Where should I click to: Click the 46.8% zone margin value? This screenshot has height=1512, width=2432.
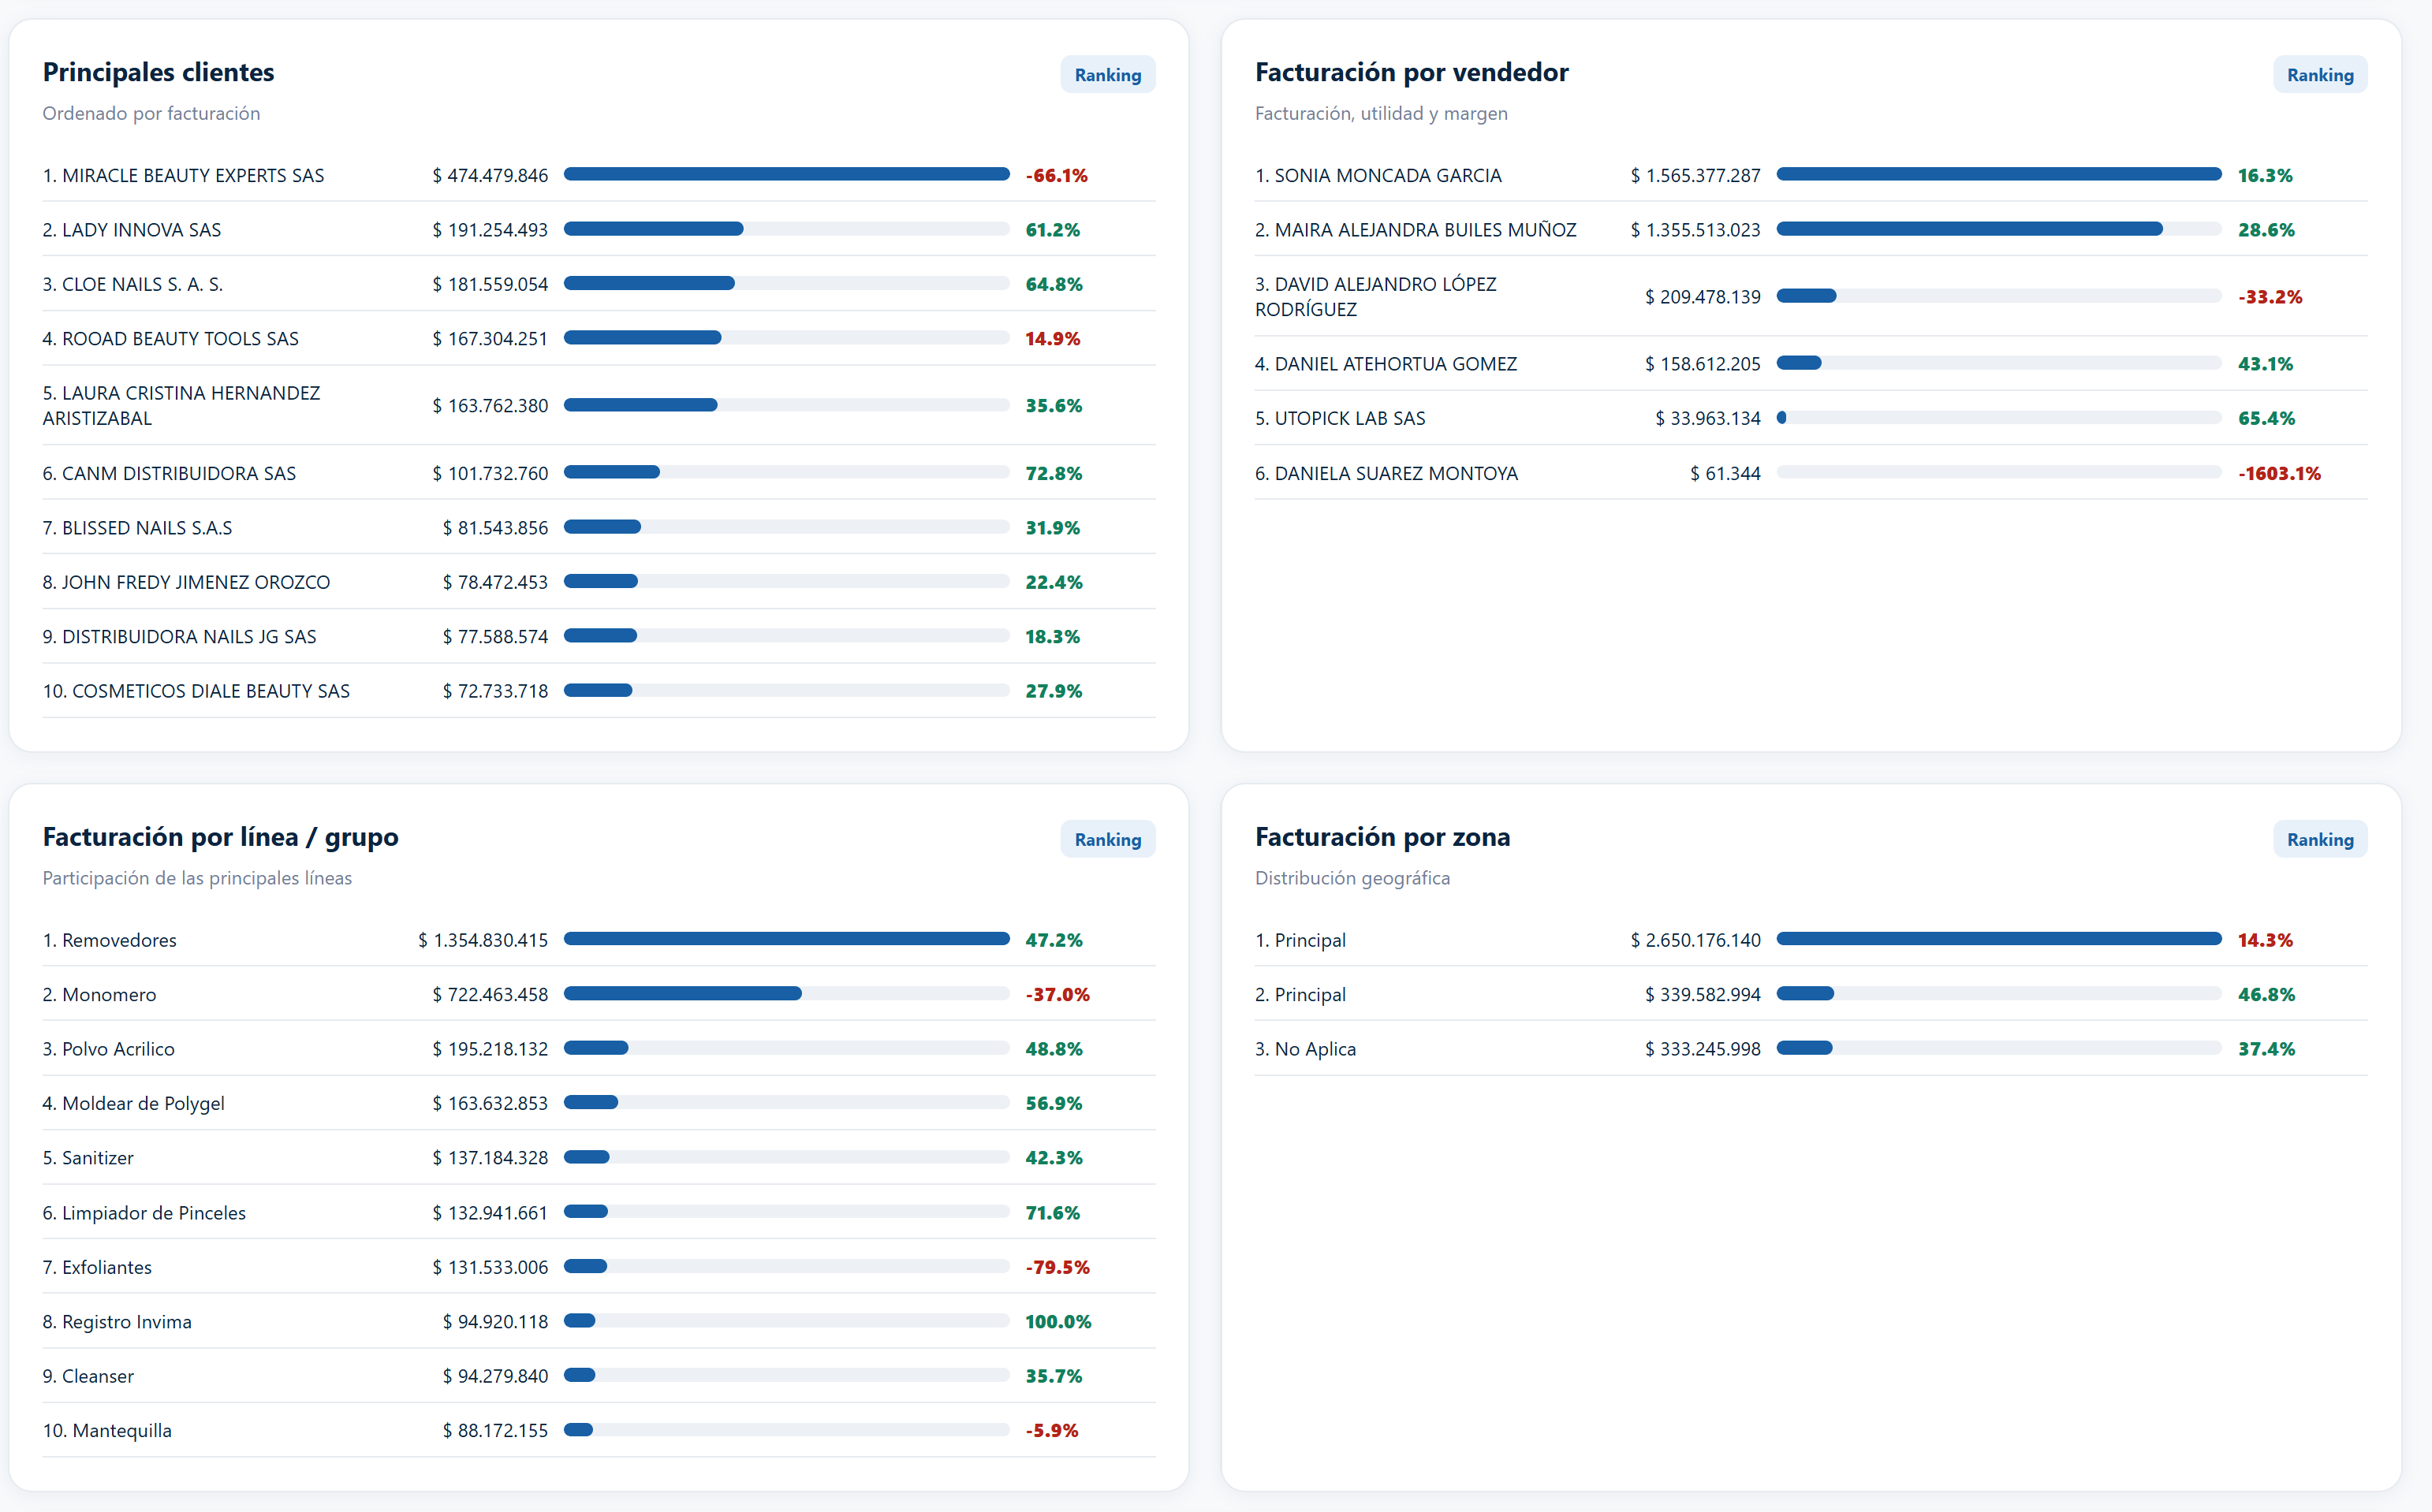tap(2266, 995)
